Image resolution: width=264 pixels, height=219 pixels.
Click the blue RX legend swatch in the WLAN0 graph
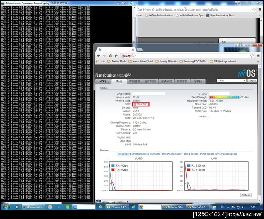coord(113,166)
